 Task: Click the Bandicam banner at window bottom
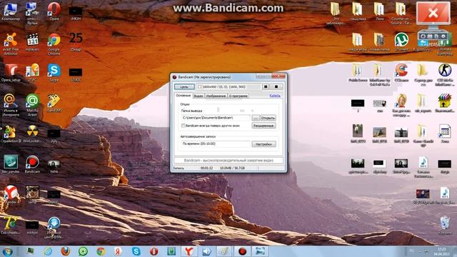point(228,160)
